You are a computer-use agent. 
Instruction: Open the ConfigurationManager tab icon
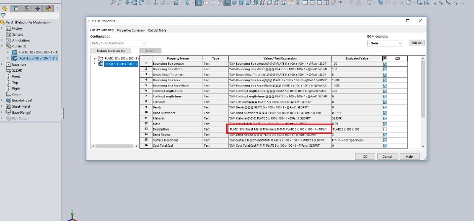[x=27, y=8]
